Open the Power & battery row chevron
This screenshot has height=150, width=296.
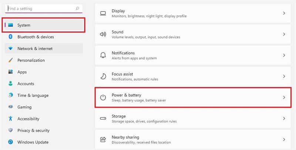284,97
